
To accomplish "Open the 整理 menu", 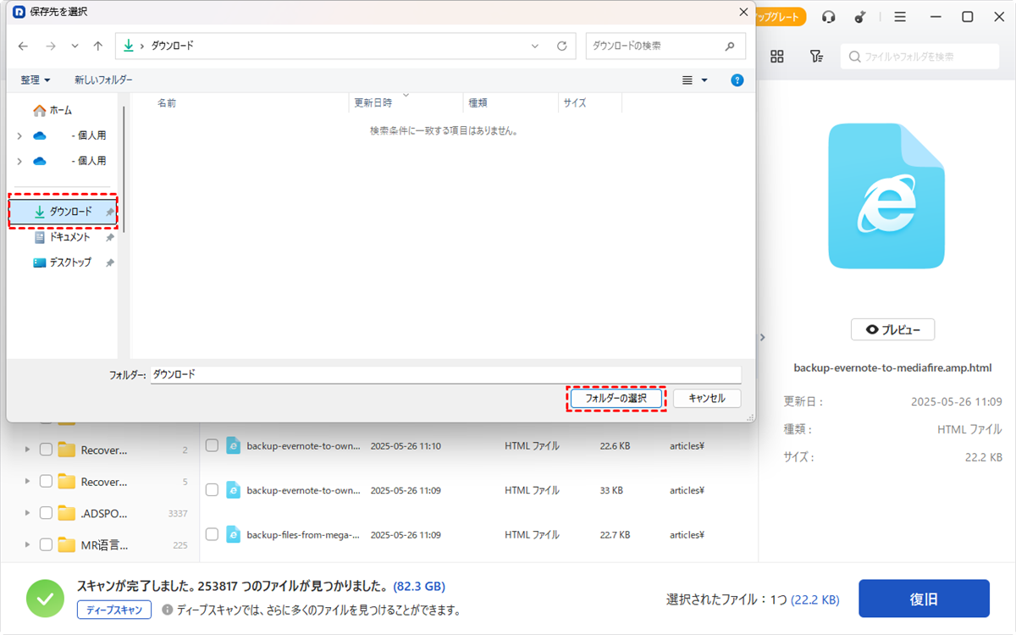I will click(x=36, y=80).
